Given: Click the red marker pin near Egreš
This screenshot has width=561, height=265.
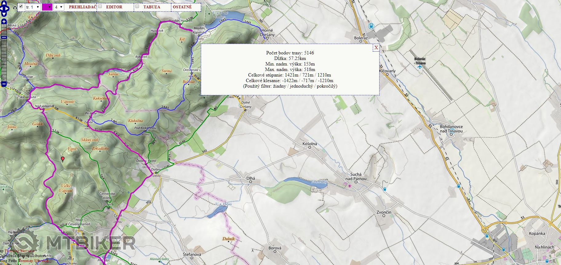Looking at the screenshot, I should (63, 159).
